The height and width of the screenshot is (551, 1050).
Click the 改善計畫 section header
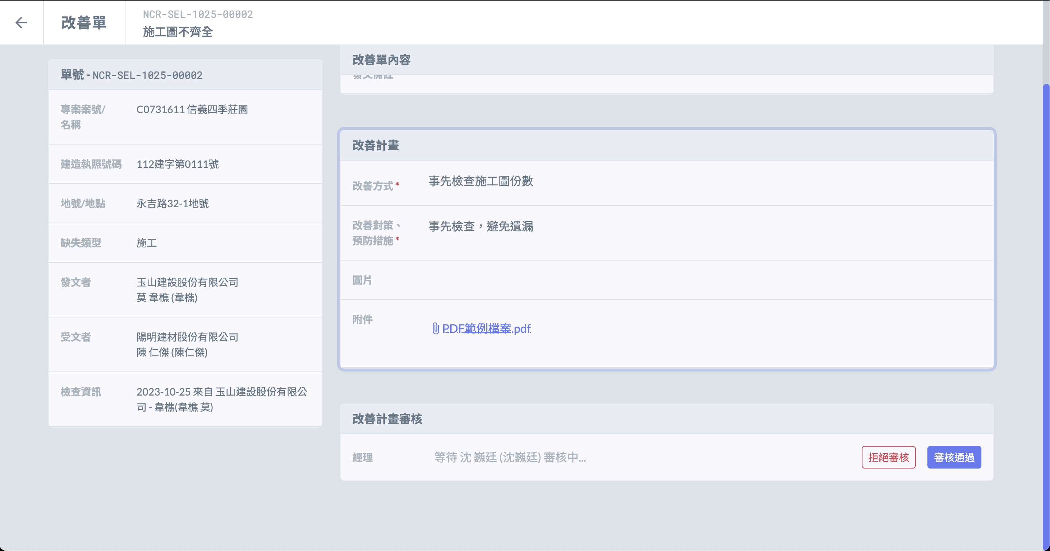point(375,146)
